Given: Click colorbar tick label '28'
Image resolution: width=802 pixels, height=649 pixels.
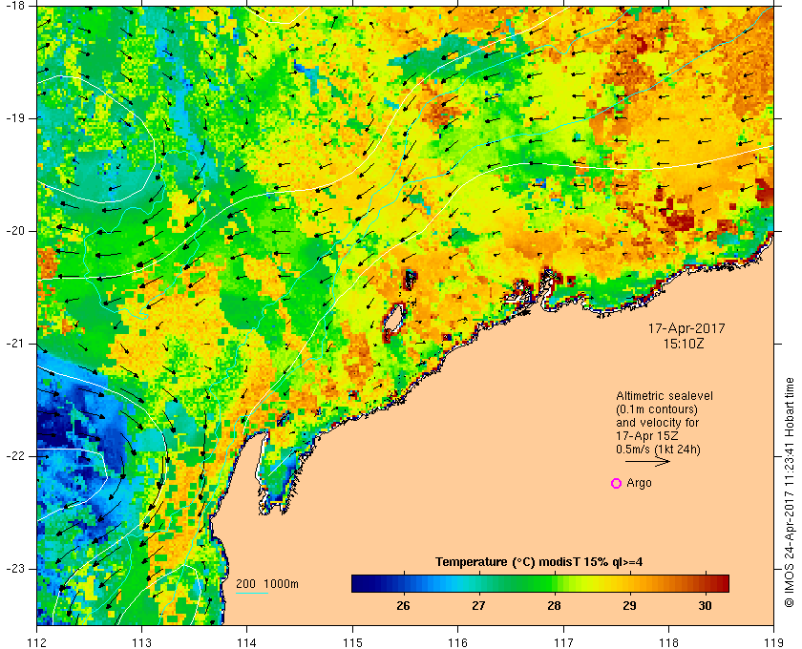Looking at the screenshot, I should click(x=554, y=605).
